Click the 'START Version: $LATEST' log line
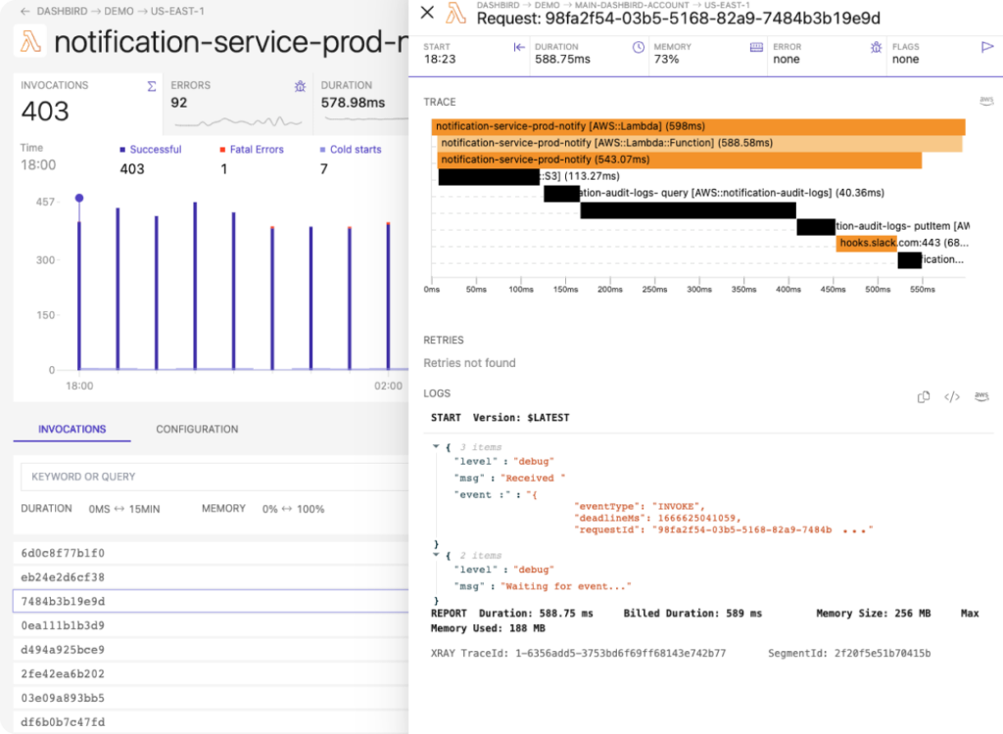This screenshot has height=734, width=1003. point(500,418)
